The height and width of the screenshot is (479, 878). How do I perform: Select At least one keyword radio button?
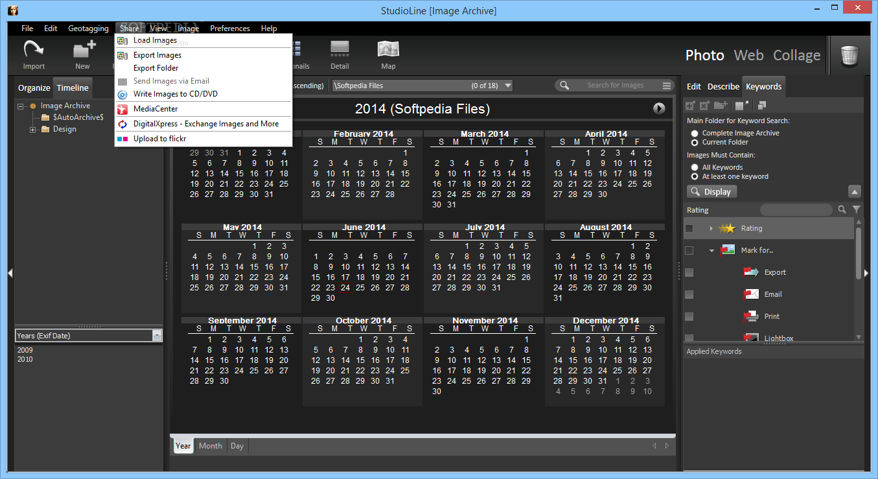[695, 176]
